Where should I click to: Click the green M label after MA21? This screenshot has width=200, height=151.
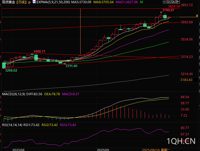coord(141,2)
